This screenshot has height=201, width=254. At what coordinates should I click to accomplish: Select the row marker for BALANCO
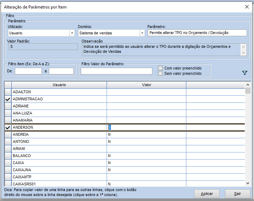point(8,156)
